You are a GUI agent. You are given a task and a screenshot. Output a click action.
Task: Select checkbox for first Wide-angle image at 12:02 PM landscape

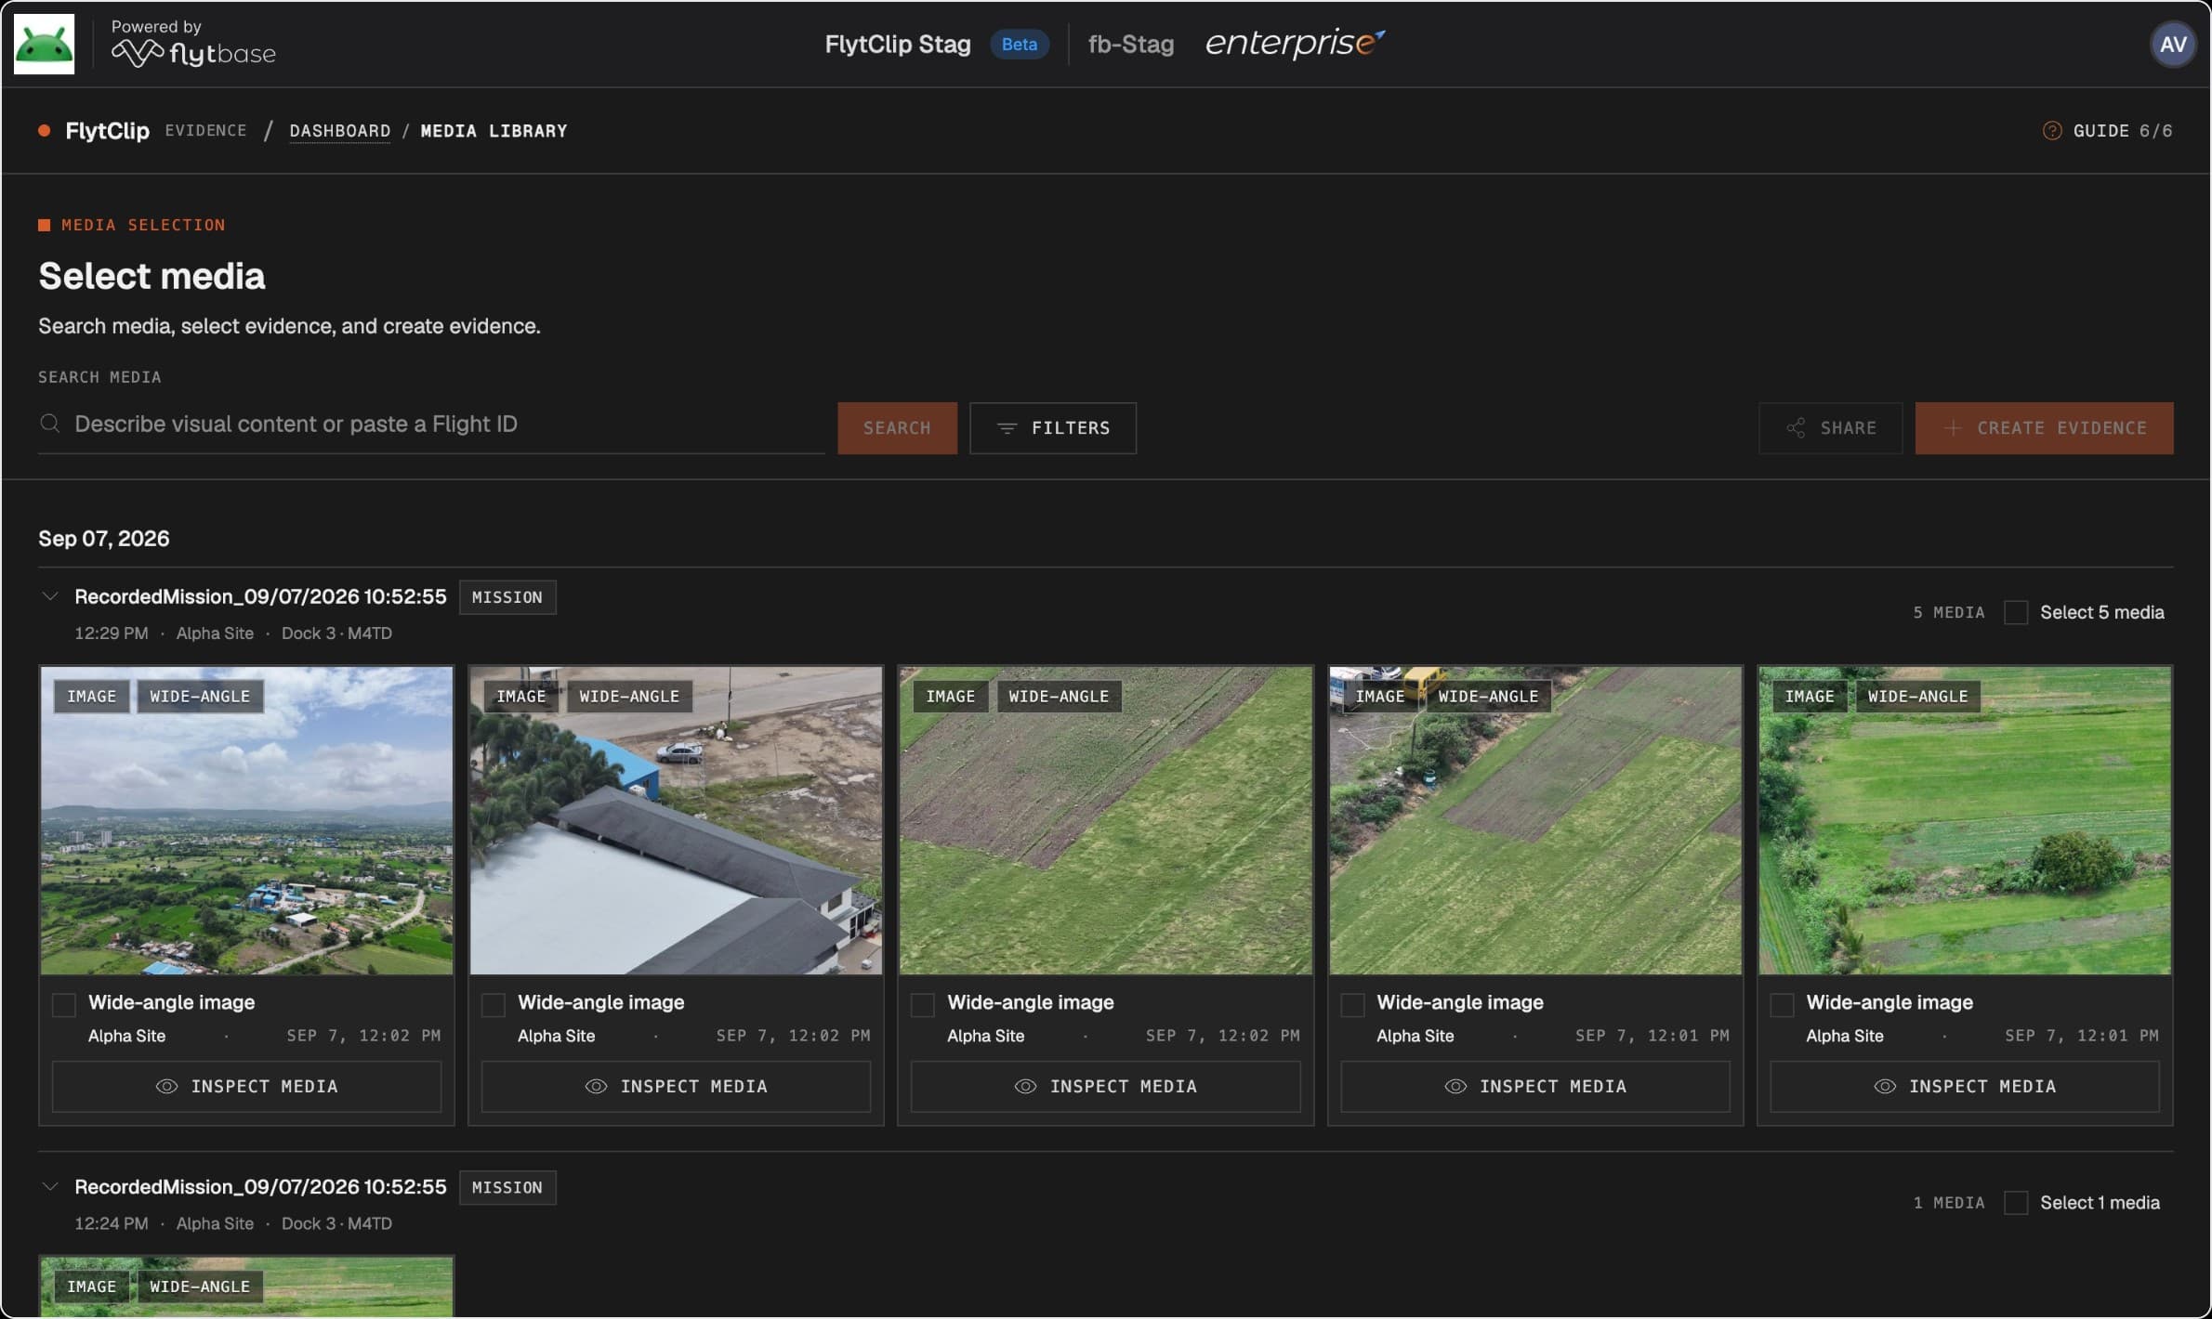tap(64, 1004)
